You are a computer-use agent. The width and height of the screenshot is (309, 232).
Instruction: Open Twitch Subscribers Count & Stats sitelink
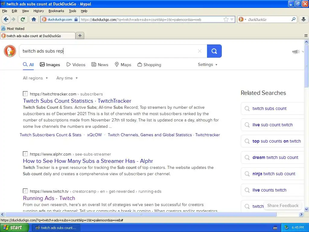pos(50,135)
